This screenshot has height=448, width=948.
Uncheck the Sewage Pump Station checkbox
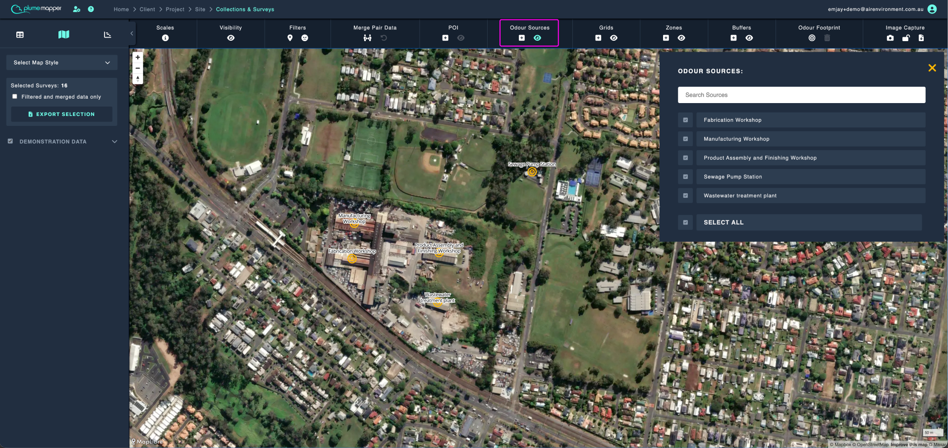click(686, 176)
